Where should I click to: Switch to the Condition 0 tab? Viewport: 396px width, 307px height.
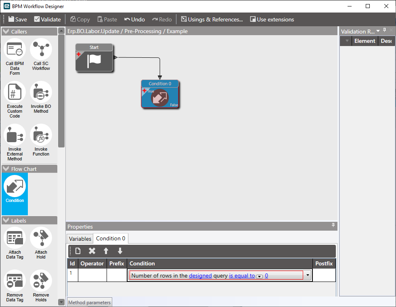click(x=111, y=238)
